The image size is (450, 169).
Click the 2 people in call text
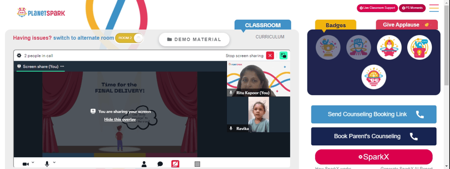click(38, 56)
